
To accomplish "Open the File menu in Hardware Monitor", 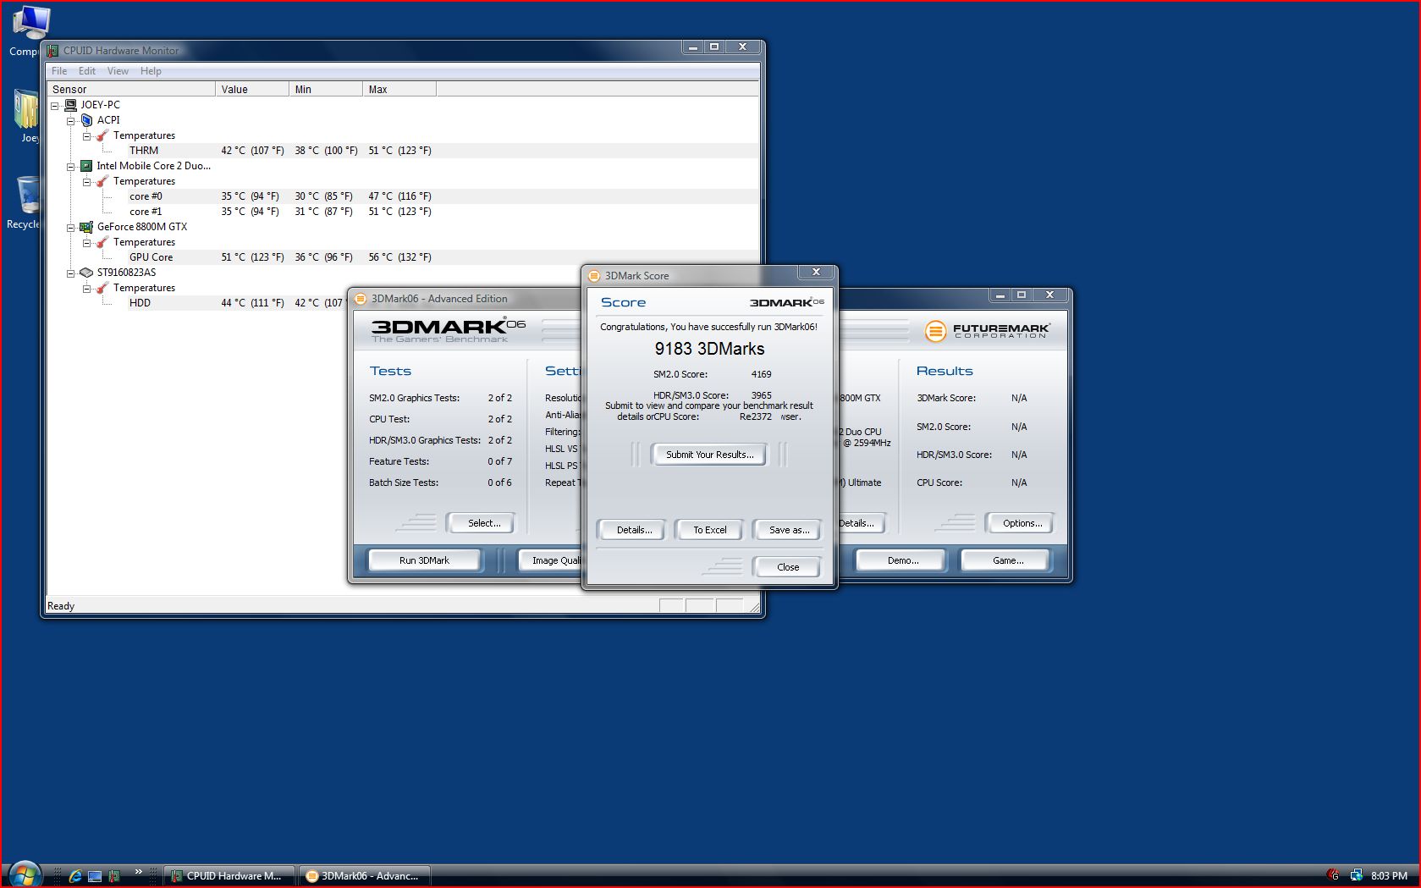I will tap(59, 71).
